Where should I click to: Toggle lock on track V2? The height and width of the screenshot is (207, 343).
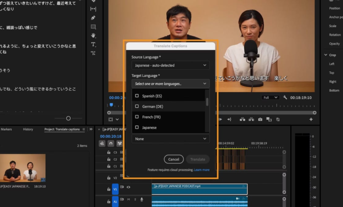click(109, 177)
